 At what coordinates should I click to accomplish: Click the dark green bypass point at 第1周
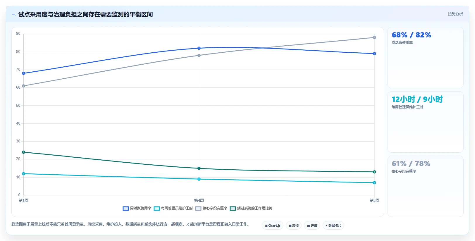pyautogui.click(x=24, y=152)
